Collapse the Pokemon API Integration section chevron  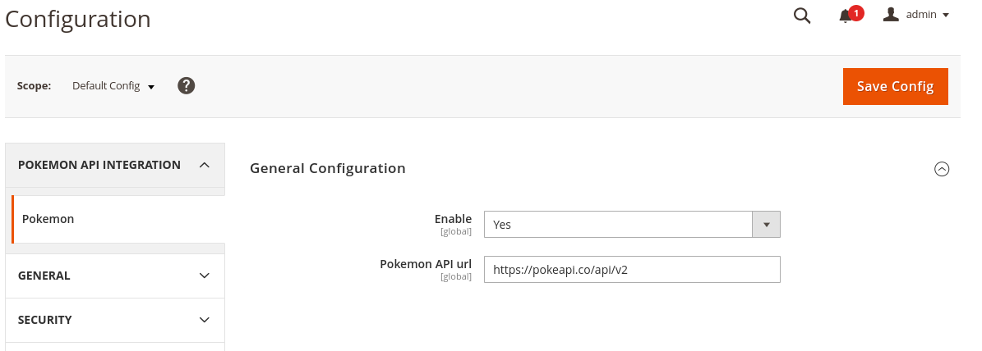[x=205, y=165]
